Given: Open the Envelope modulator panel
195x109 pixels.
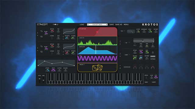Looking at the screenshot, I should 97,50.
